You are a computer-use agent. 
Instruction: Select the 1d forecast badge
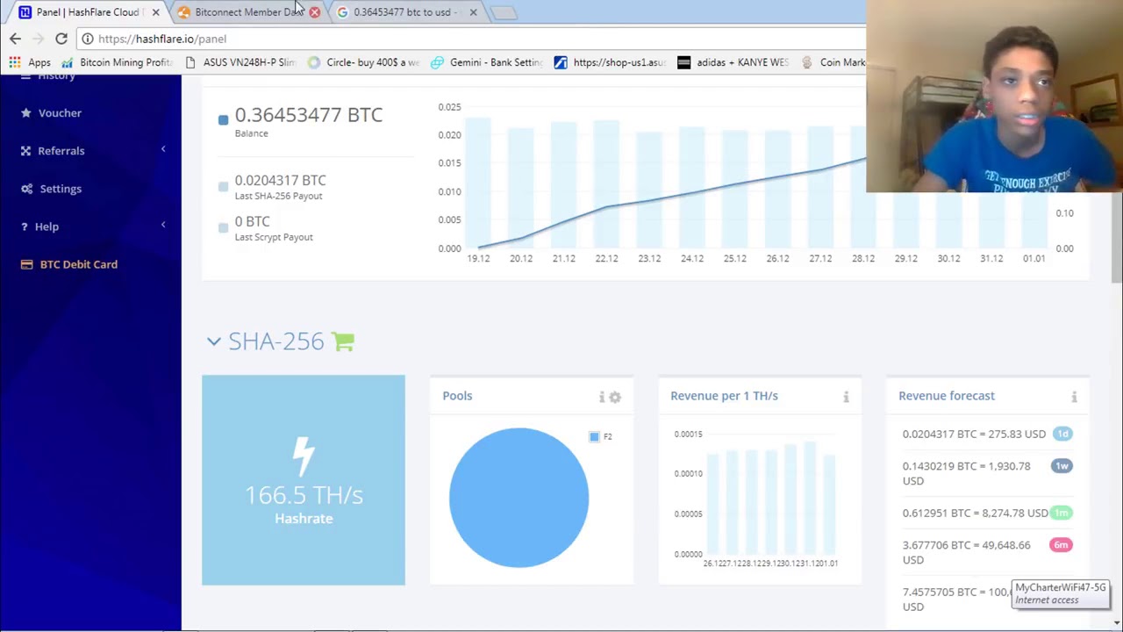1062,434
